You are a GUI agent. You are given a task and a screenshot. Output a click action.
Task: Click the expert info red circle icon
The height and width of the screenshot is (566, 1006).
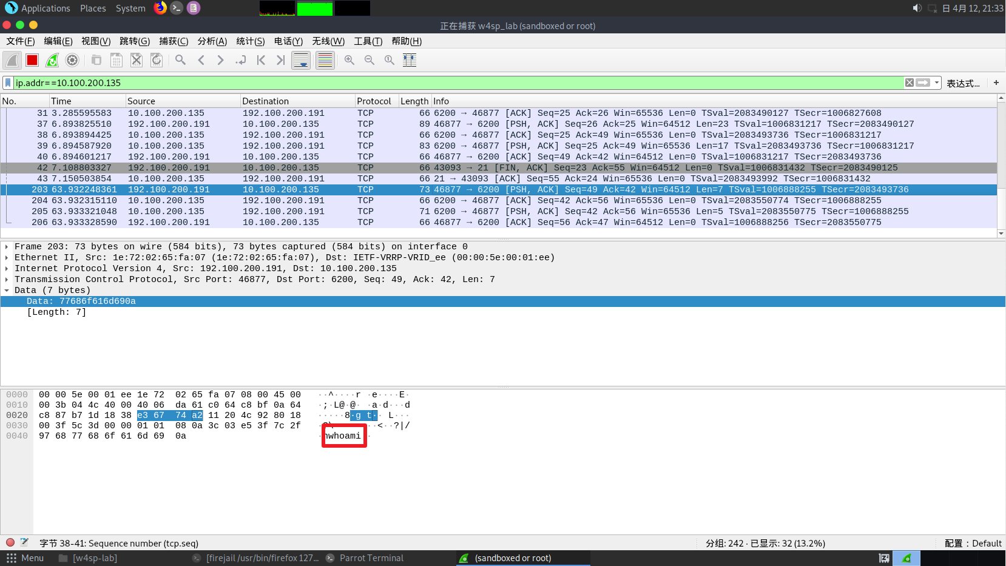[x=10, y=542]
